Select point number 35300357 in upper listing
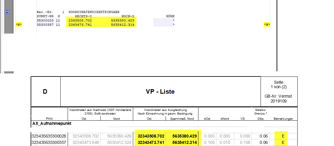The width and height of the screenshot is (334, 146). coord(45,25)
